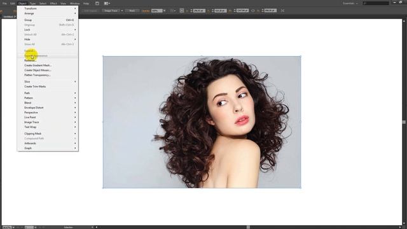Click the Mask button in control bar
The width and height of the screenshot is (407, 229).
pos(132,11)
